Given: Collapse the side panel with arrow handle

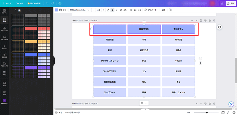Looking at the screenshot, I should 54,61.
